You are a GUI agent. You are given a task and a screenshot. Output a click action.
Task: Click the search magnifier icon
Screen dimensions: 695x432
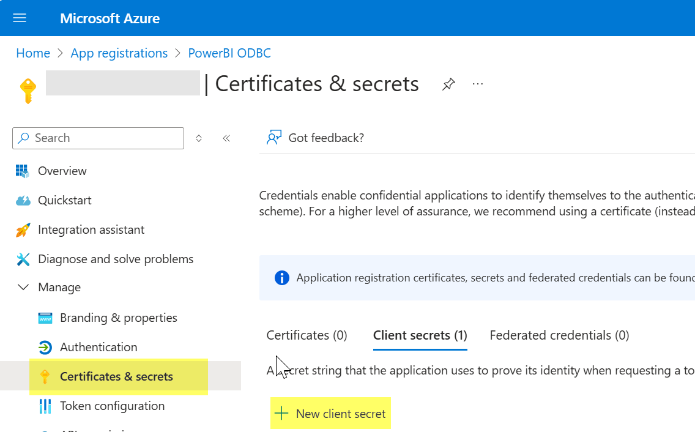coord(23,138)
